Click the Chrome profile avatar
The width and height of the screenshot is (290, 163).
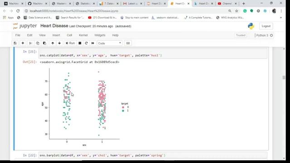point(274,11)
